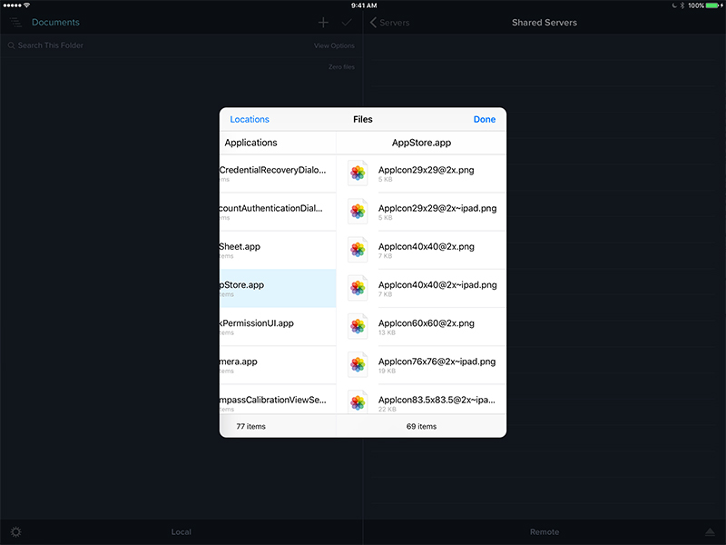Screen dimensions: 726x545
Task: Click the AppIcon76x76@2x~ipad.png filename
Action: [437, 362]
